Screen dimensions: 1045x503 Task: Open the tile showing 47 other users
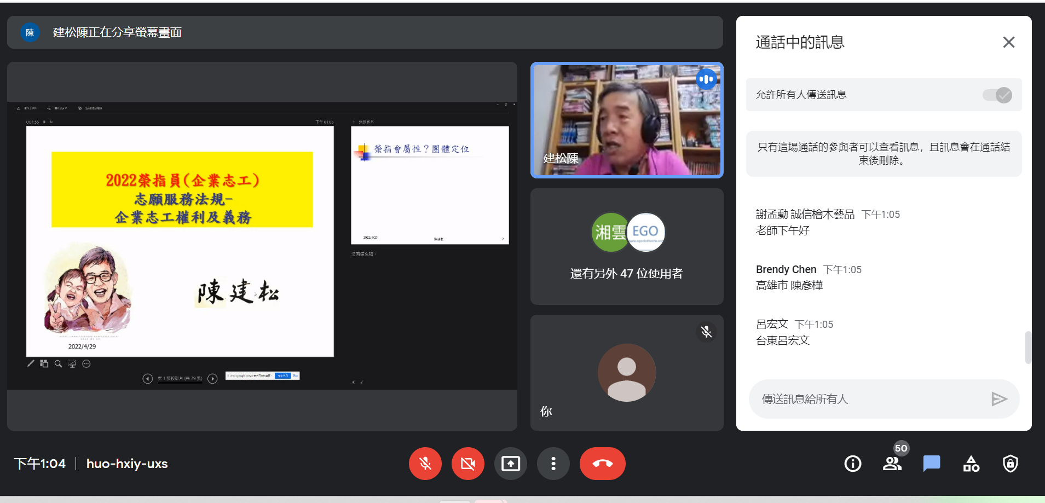(626, 246)
